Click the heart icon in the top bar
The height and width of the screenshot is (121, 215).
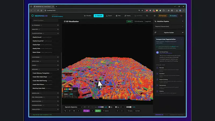pos(181,16)
